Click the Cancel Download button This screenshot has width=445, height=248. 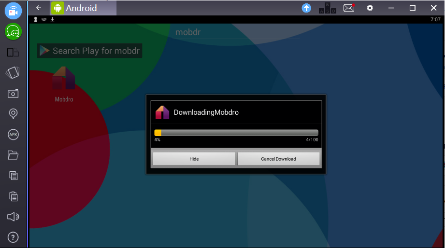[x=278, y=159]
